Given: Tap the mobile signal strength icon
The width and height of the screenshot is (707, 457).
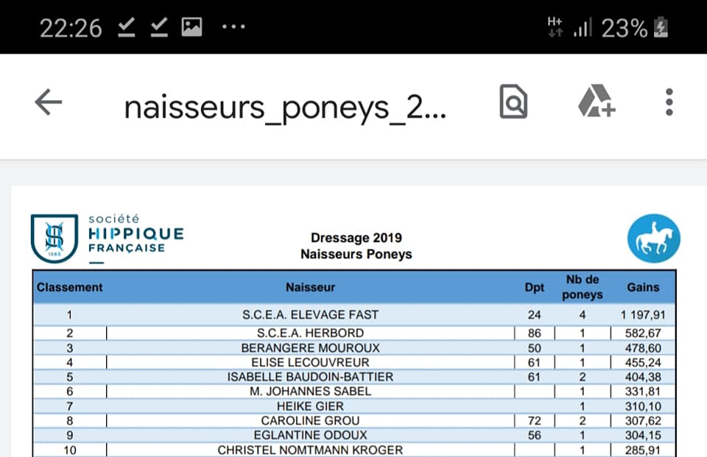Looking at the screenshot, I should pyautogui.click(x=583, y=29).
